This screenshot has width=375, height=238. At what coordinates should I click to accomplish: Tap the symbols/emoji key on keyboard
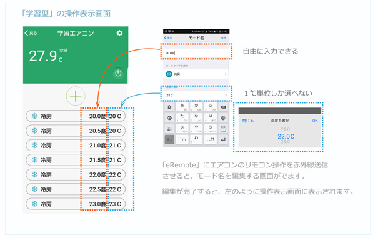[169, 129]
